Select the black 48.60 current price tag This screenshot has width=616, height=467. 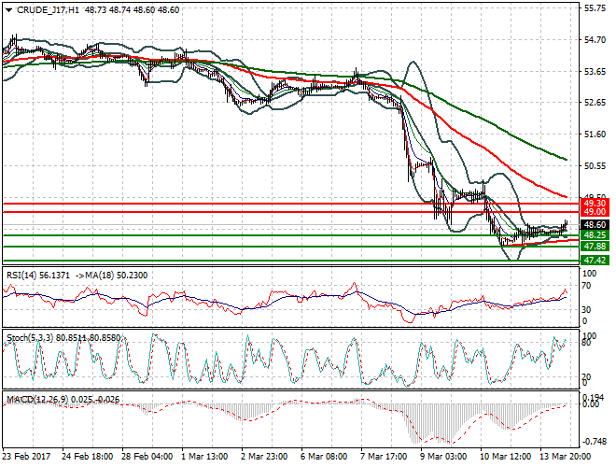(x=595, y=225)
